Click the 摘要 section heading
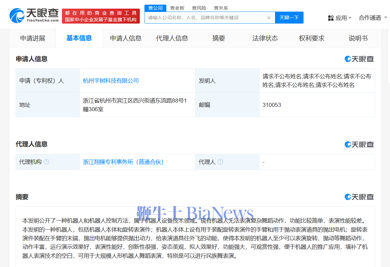 [x=22, y=197]
